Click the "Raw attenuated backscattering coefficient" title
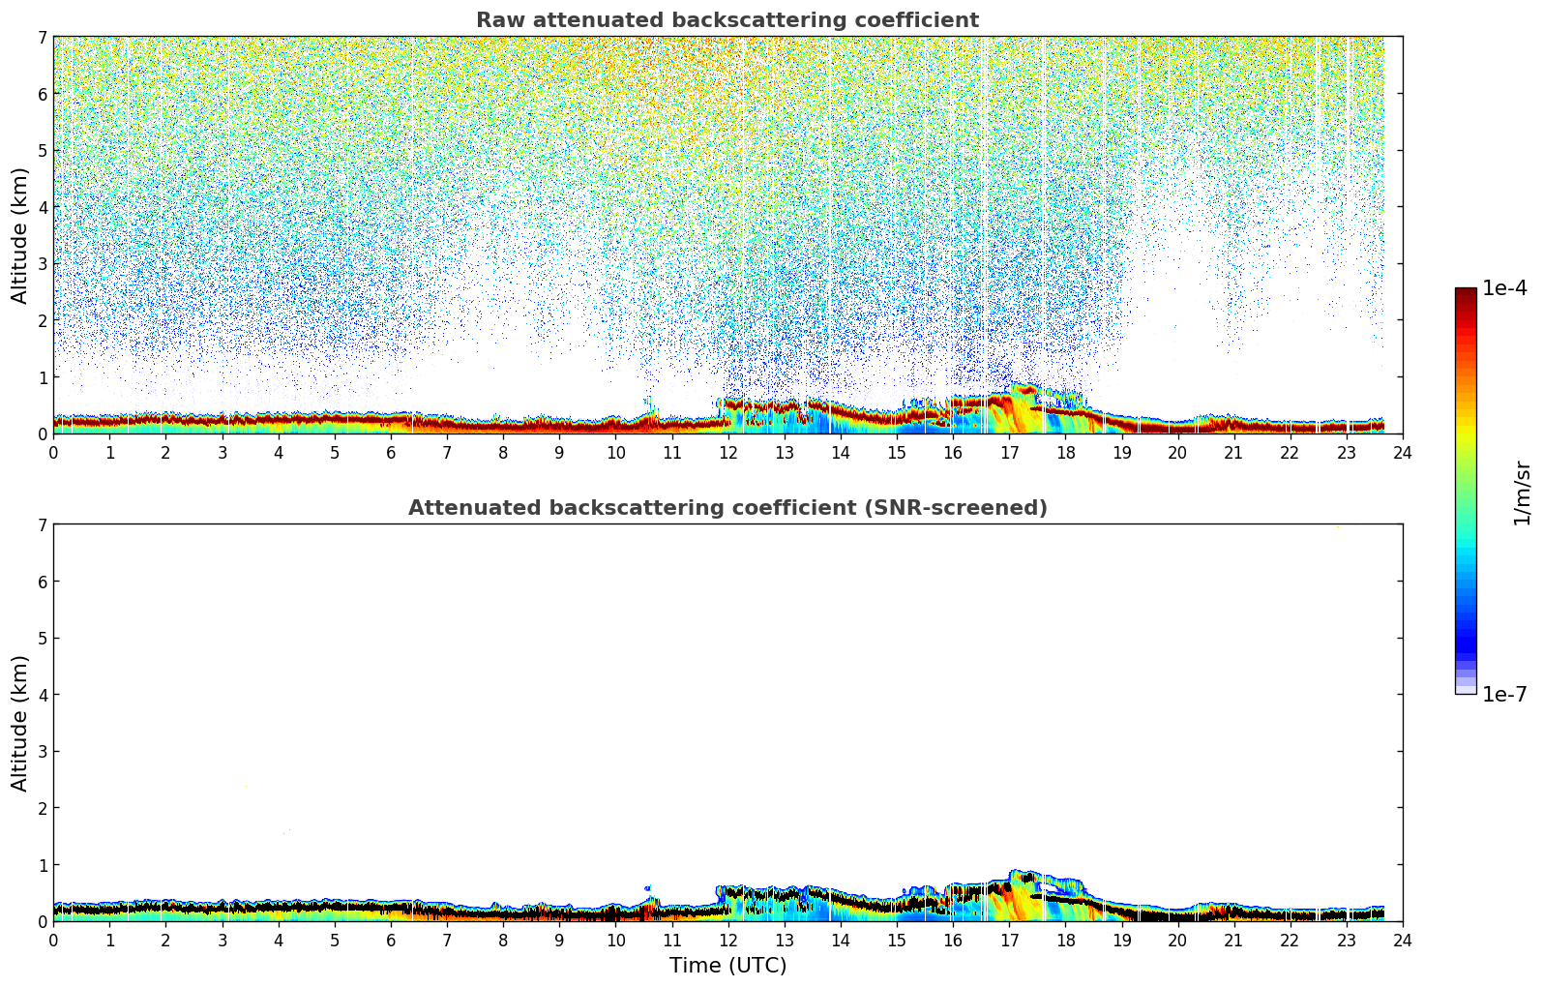Viewport: 1543px width, 987px height. point(727,20)
